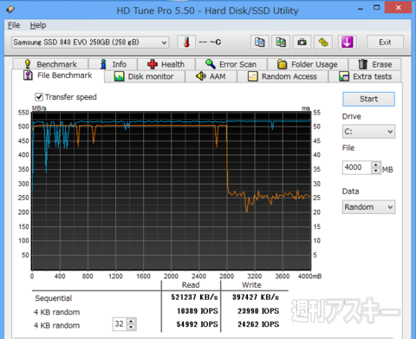Screen dimensions: 416x339
Task: Click the Exit button
Action: pyautogui.click(x=385, y=42)
